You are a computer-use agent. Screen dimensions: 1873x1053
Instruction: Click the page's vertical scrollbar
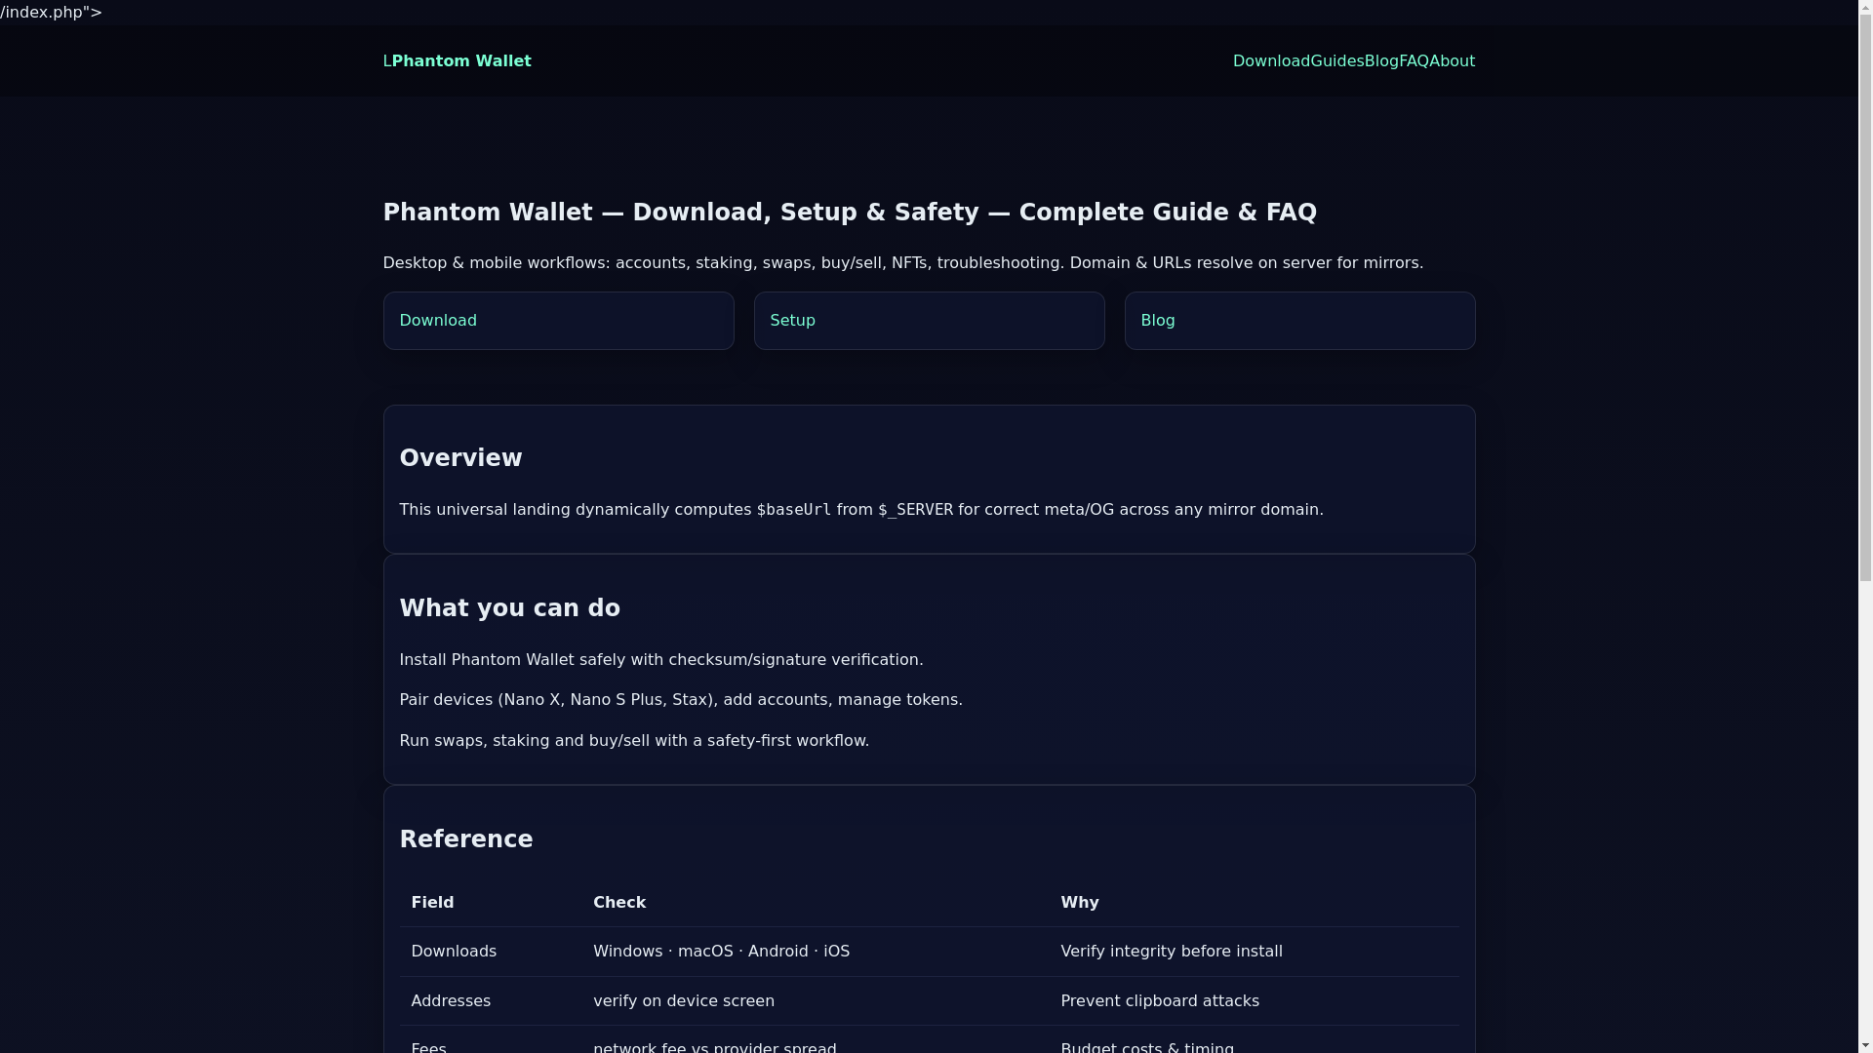[x=1865, y=526]
